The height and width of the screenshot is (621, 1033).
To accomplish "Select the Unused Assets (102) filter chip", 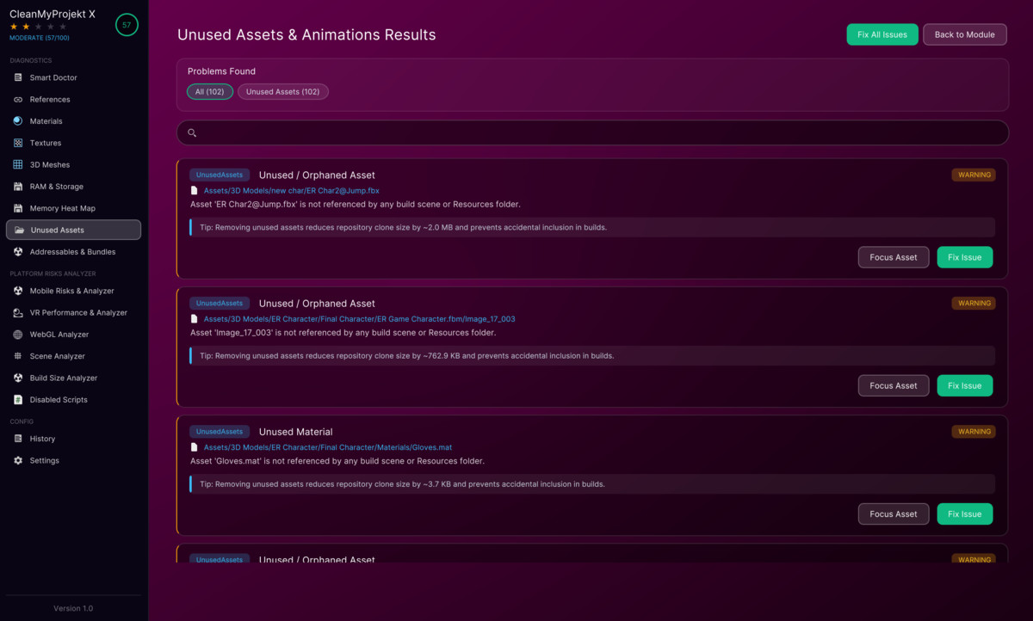I will coord(283,92).
